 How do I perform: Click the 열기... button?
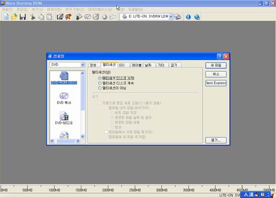tap(216, 140)
